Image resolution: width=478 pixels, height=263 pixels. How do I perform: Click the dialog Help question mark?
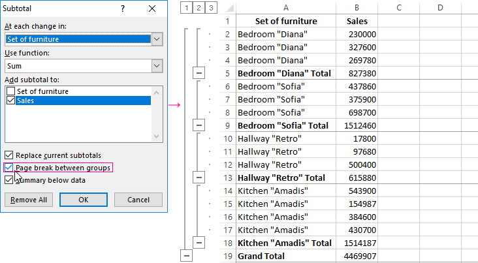click(123, 9)
